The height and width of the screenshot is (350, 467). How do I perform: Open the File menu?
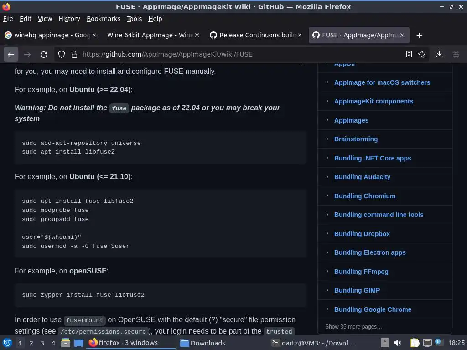(x=8, y=19)
